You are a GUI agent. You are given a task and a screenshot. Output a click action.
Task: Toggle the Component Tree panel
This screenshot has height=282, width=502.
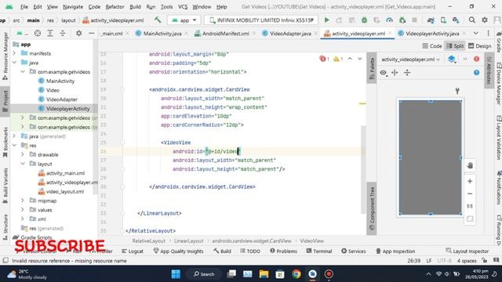point(371,209)
